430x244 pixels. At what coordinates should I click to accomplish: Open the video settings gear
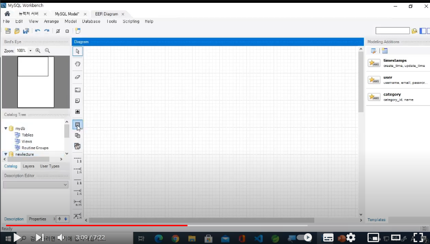tap(351, 237)
